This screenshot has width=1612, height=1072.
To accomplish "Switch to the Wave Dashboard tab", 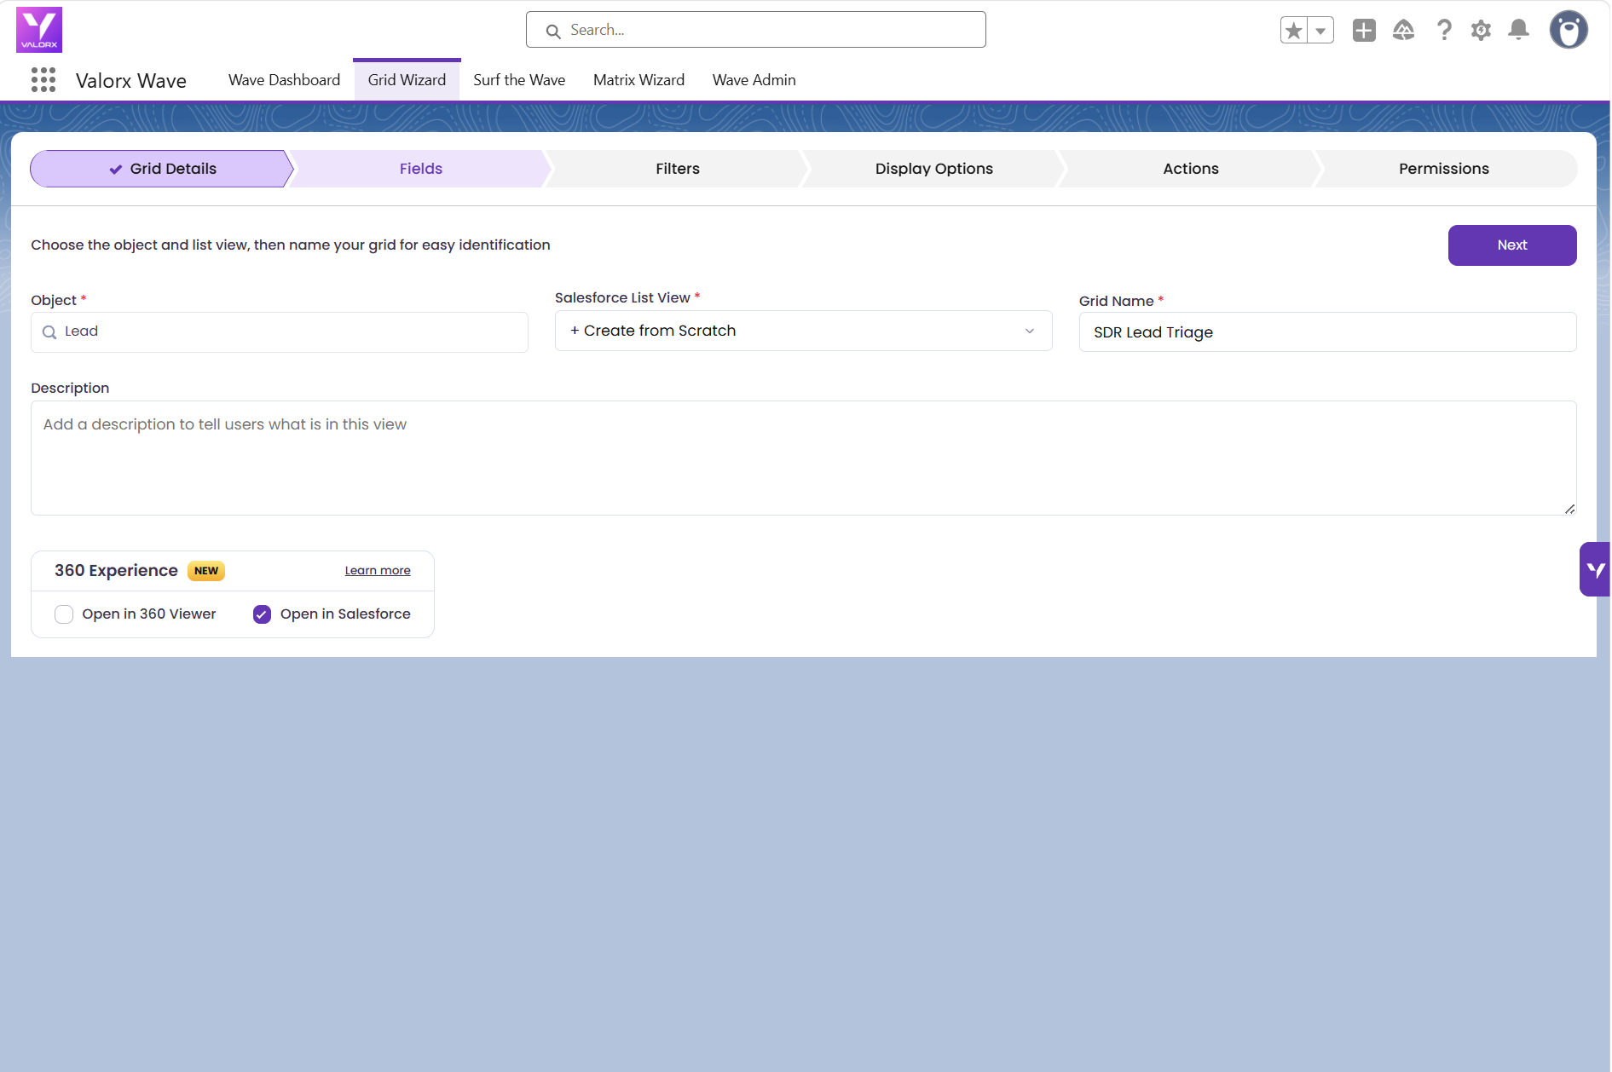I will pos(284,80).
